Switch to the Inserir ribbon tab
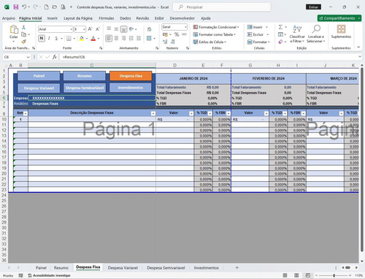365x279 pixels. (x=53, y=18)
